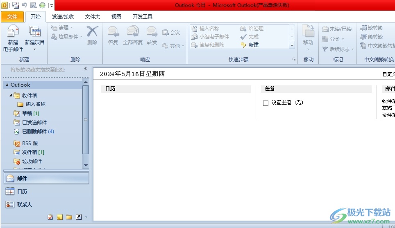Collapse the Outlook root folder tree
This screenshot has width=395, height=228.
pos(7,85)
